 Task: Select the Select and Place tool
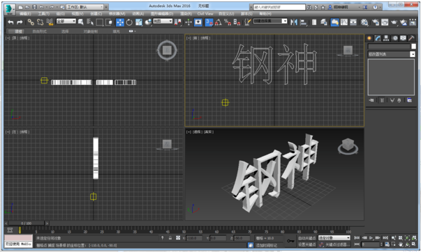point(148,22)
